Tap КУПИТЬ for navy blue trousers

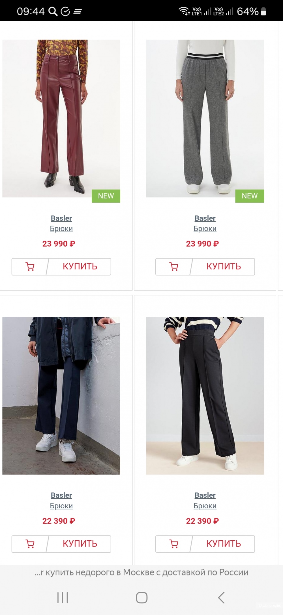[x=80, y=544]
